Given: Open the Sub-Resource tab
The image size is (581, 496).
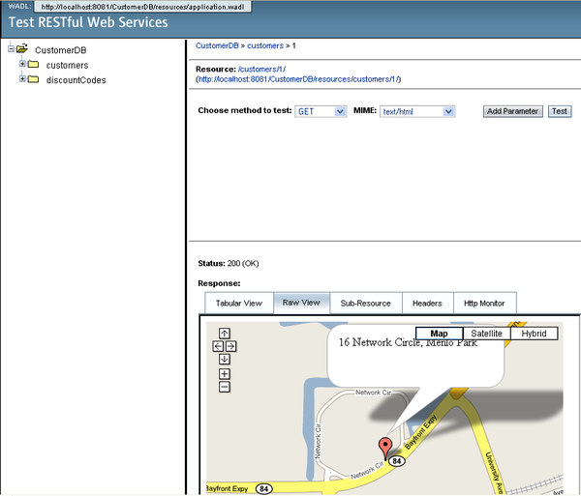Looking at the screenshot, I should point(366,304).
